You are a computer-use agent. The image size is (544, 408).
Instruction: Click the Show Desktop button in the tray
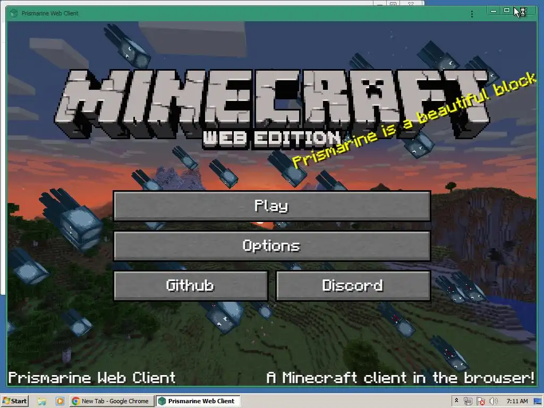[538, 402]
